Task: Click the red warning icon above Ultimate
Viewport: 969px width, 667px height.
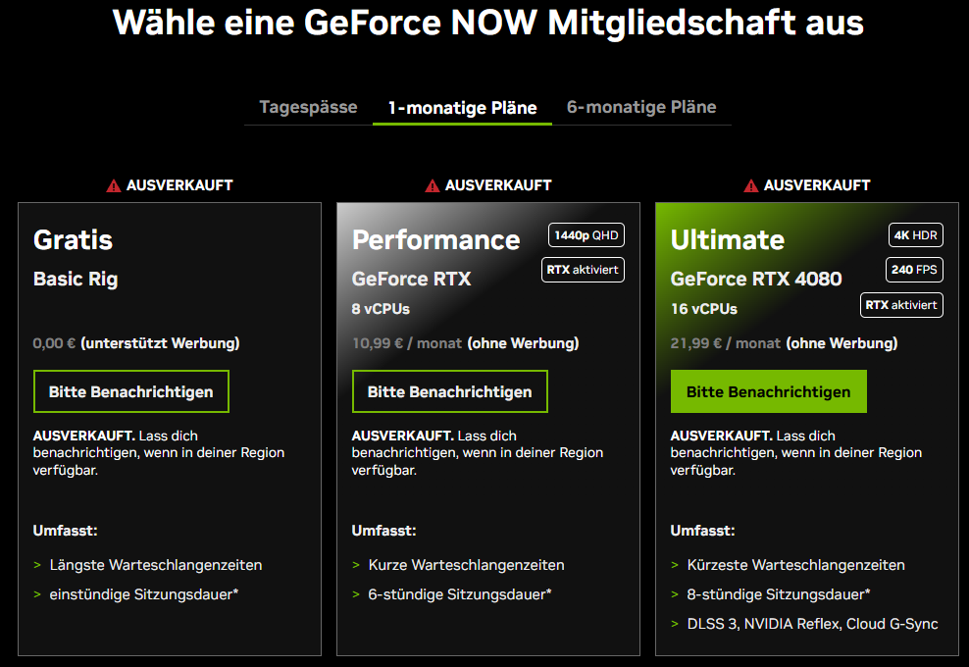Action: (751, 185)
